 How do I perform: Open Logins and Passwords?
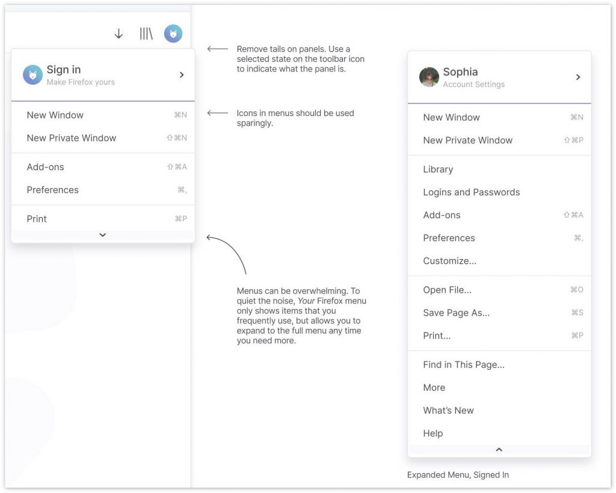[x=471, y=192]
